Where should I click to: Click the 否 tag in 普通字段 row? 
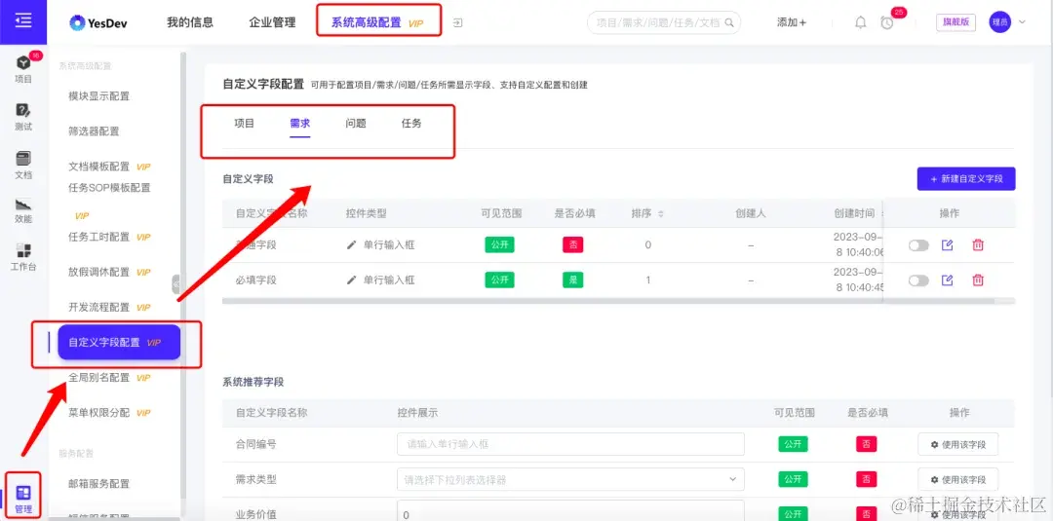[x=573, y=244]
